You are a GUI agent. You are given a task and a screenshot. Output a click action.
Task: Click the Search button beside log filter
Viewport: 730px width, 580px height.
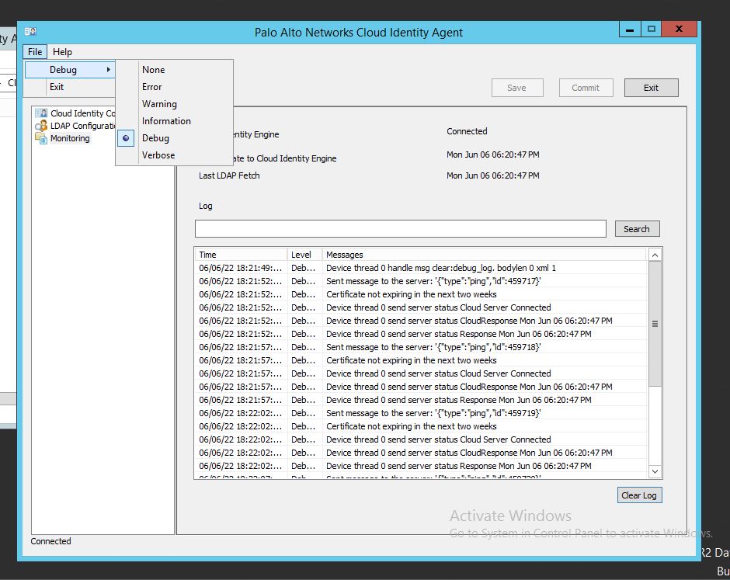tap(636, 229)
